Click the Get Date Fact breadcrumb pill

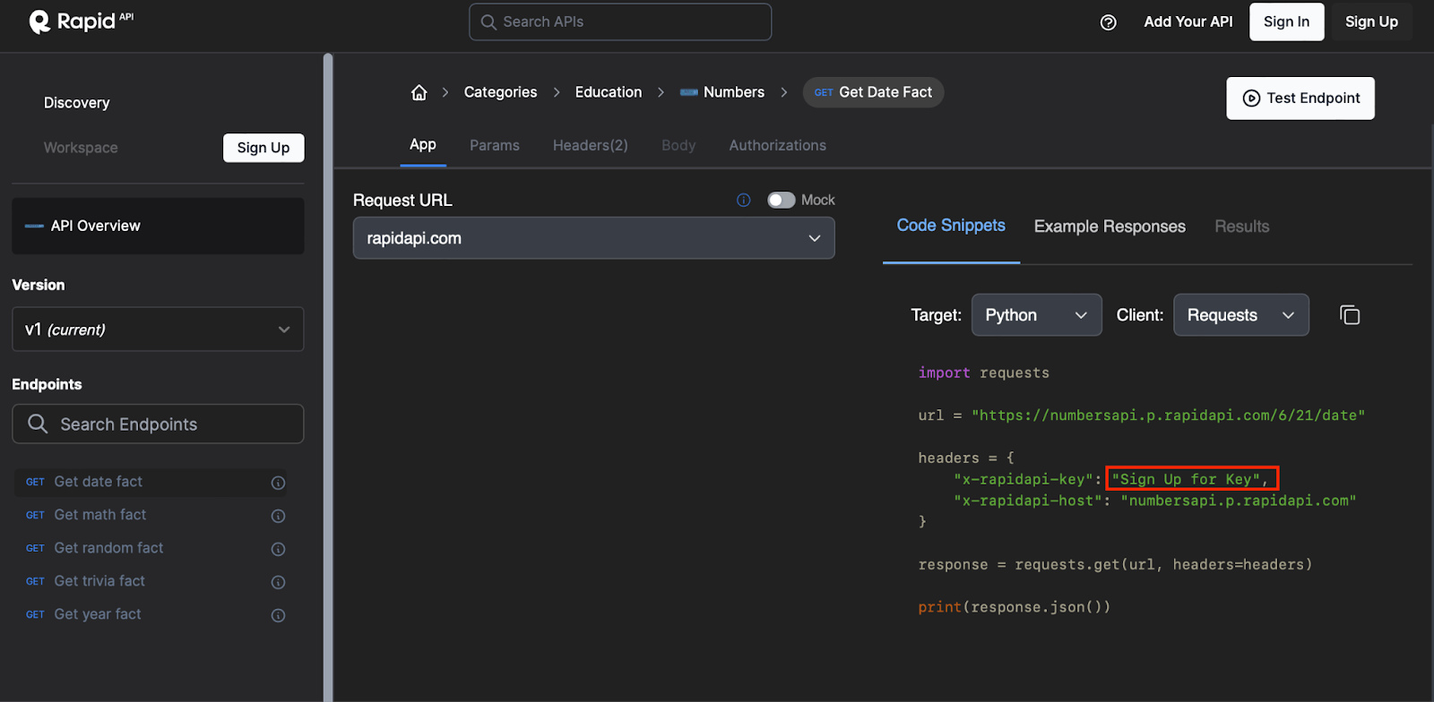[x=873, y=92]
